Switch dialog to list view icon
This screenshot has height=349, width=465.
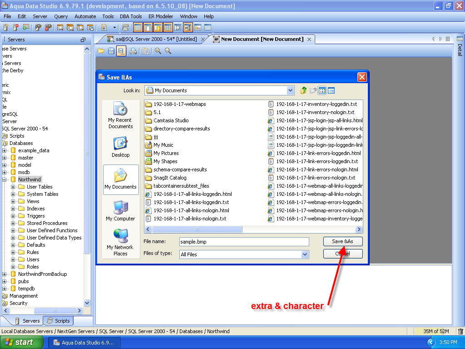322,90
